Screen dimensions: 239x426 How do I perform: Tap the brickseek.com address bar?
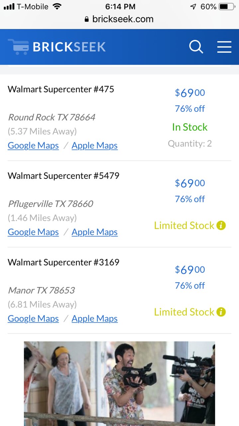click(119, 19)
